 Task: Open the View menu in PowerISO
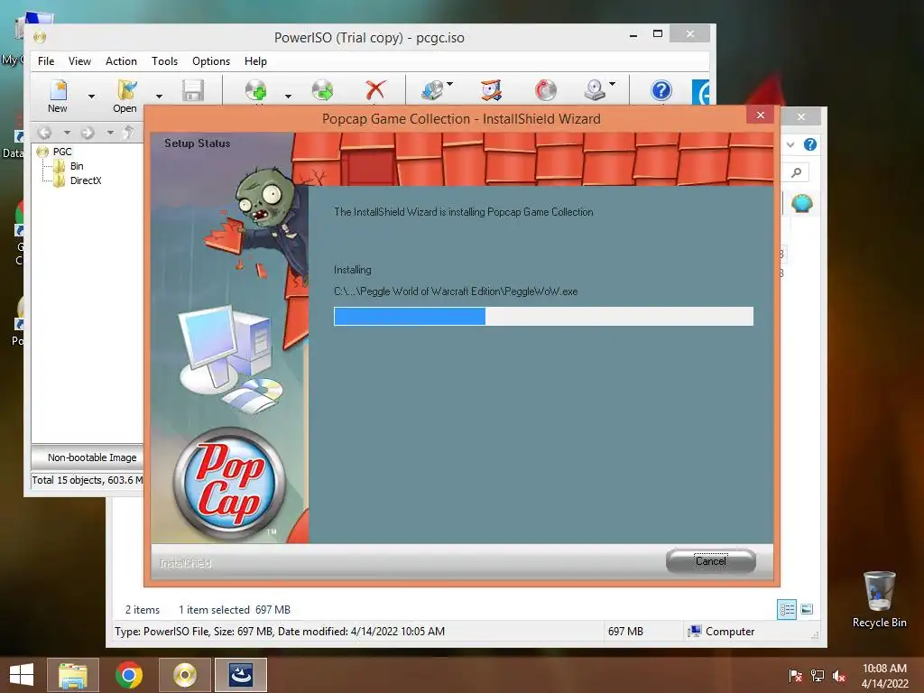79,61
